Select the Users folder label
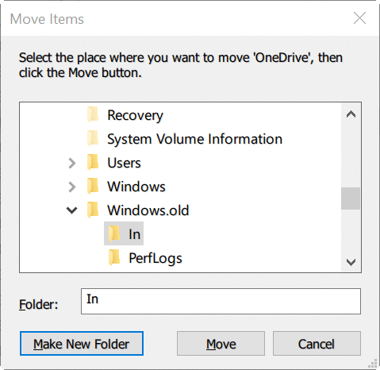 (x=124, y=163)
